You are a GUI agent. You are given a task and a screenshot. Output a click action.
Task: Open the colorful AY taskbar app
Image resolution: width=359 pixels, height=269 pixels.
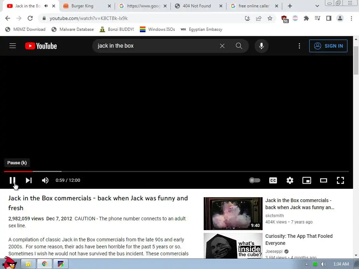click(x=60, y=264)
